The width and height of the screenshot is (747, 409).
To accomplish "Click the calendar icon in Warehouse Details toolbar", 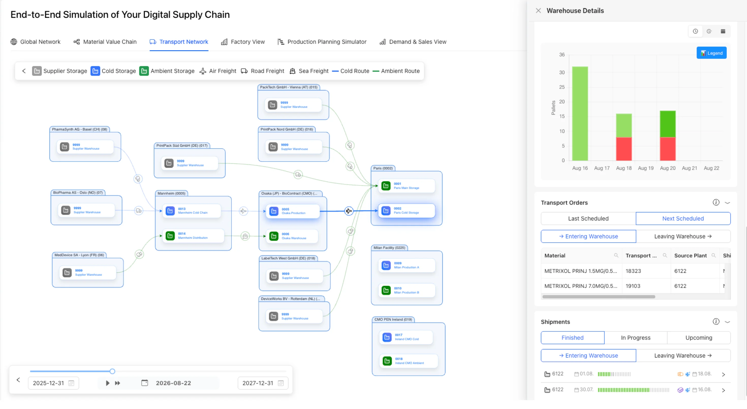I will (723, 31).
